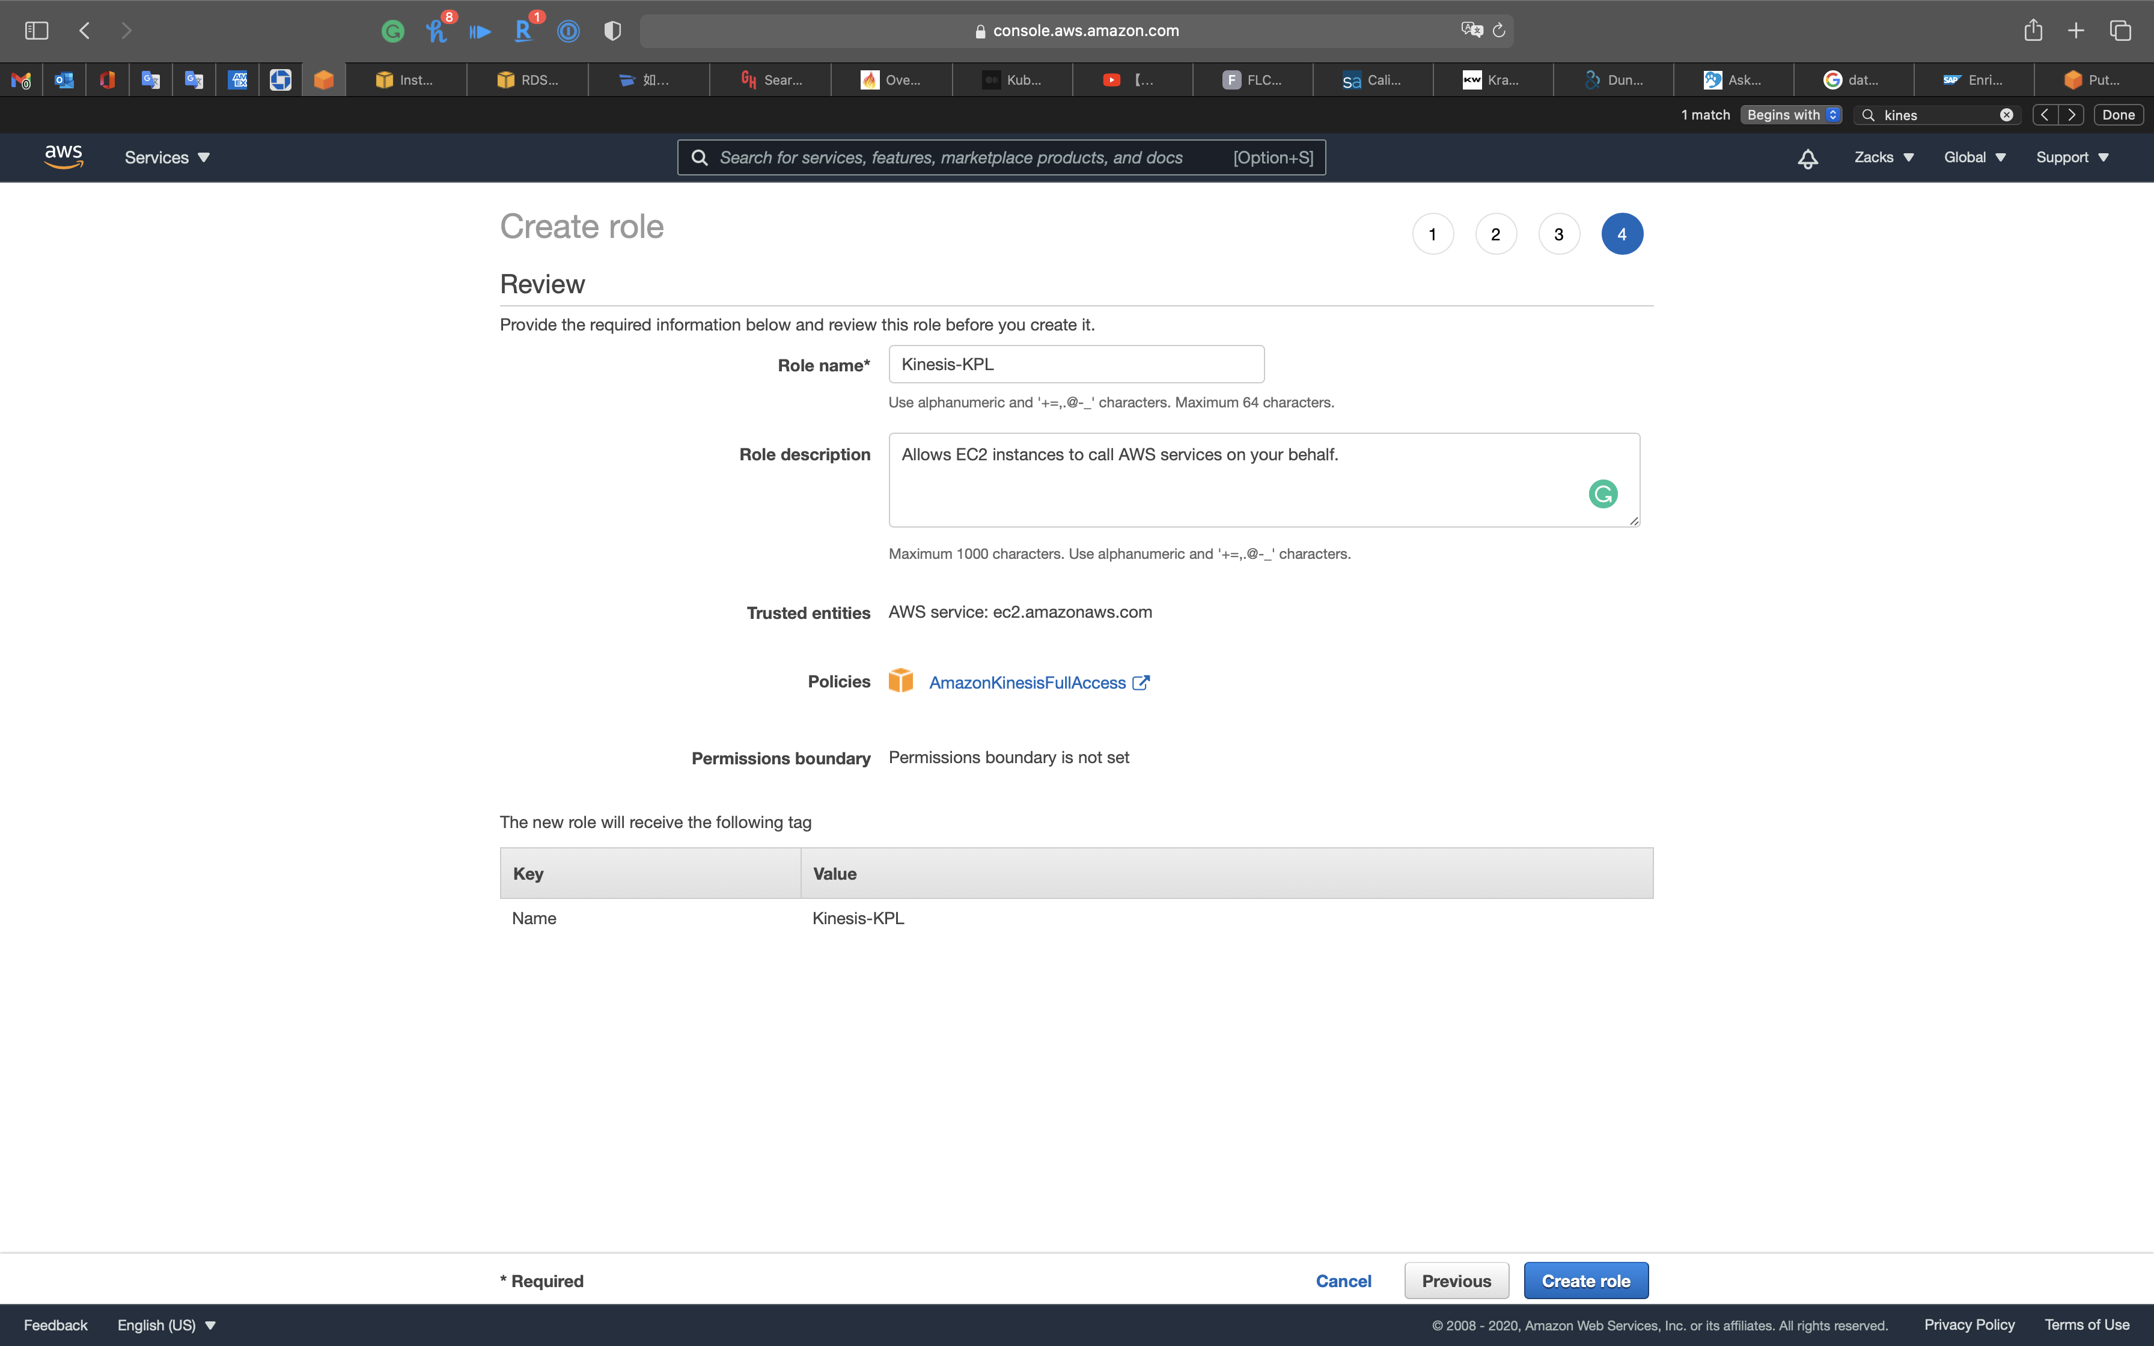Switch to the Kub browser tab
This screenshot has height=1346, width=2154.
pyautogui.click(x=1012, y=80)
